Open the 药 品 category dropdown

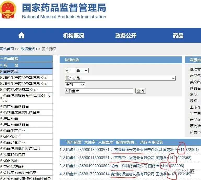pos(77,70)
